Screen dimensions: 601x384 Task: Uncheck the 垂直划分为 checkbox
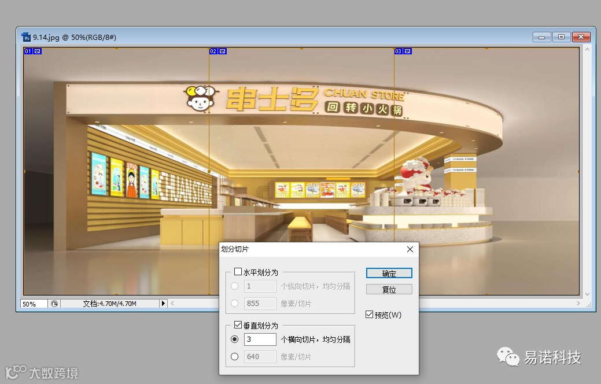tap(238, 325)
